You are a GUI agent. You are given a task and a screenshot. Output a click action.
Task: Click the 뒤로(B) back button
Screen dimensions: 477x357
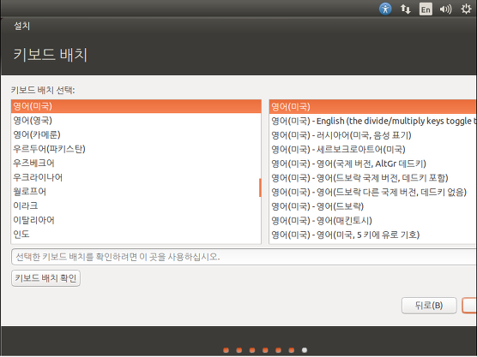click(429, 306)
